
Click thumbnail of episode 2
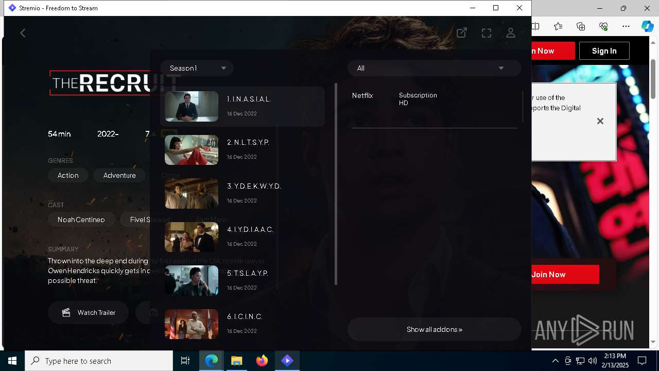pyautogui.click(x=192, y=150)
